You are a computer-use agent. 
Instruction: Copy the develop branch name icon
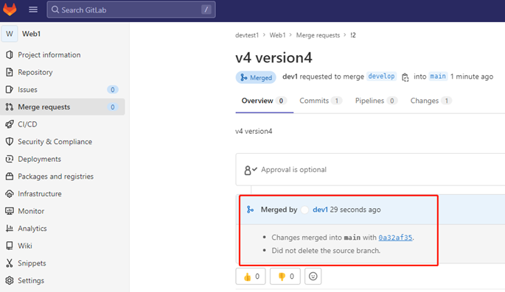point(405,77)
